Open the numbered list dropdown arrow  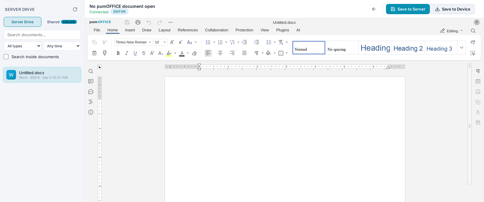pos(226,42)
